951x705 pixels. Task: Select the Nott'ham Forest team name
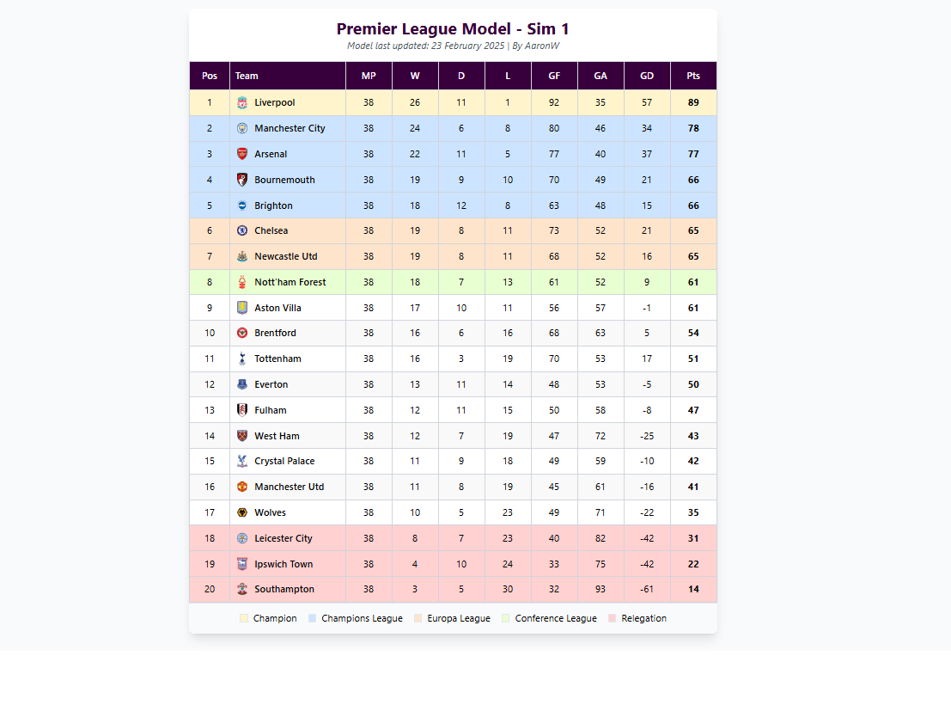[x=290, y=282]
